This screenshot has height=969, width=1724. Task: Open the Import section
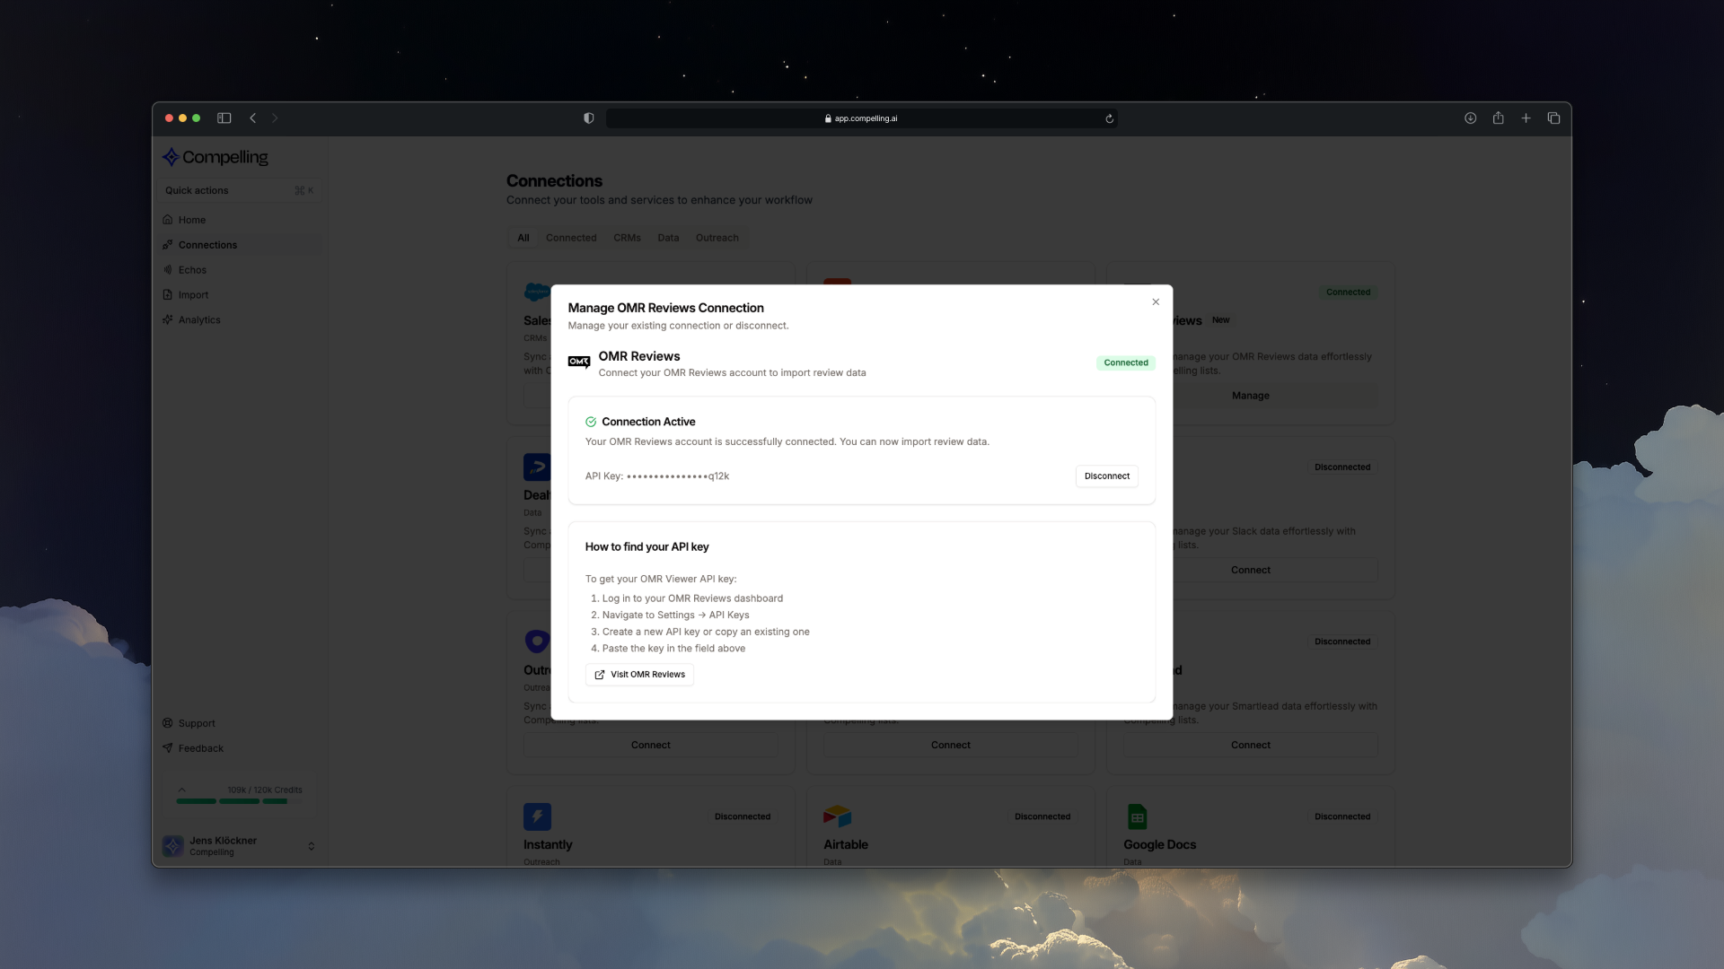pyautogui.click(x=193, y=294)
